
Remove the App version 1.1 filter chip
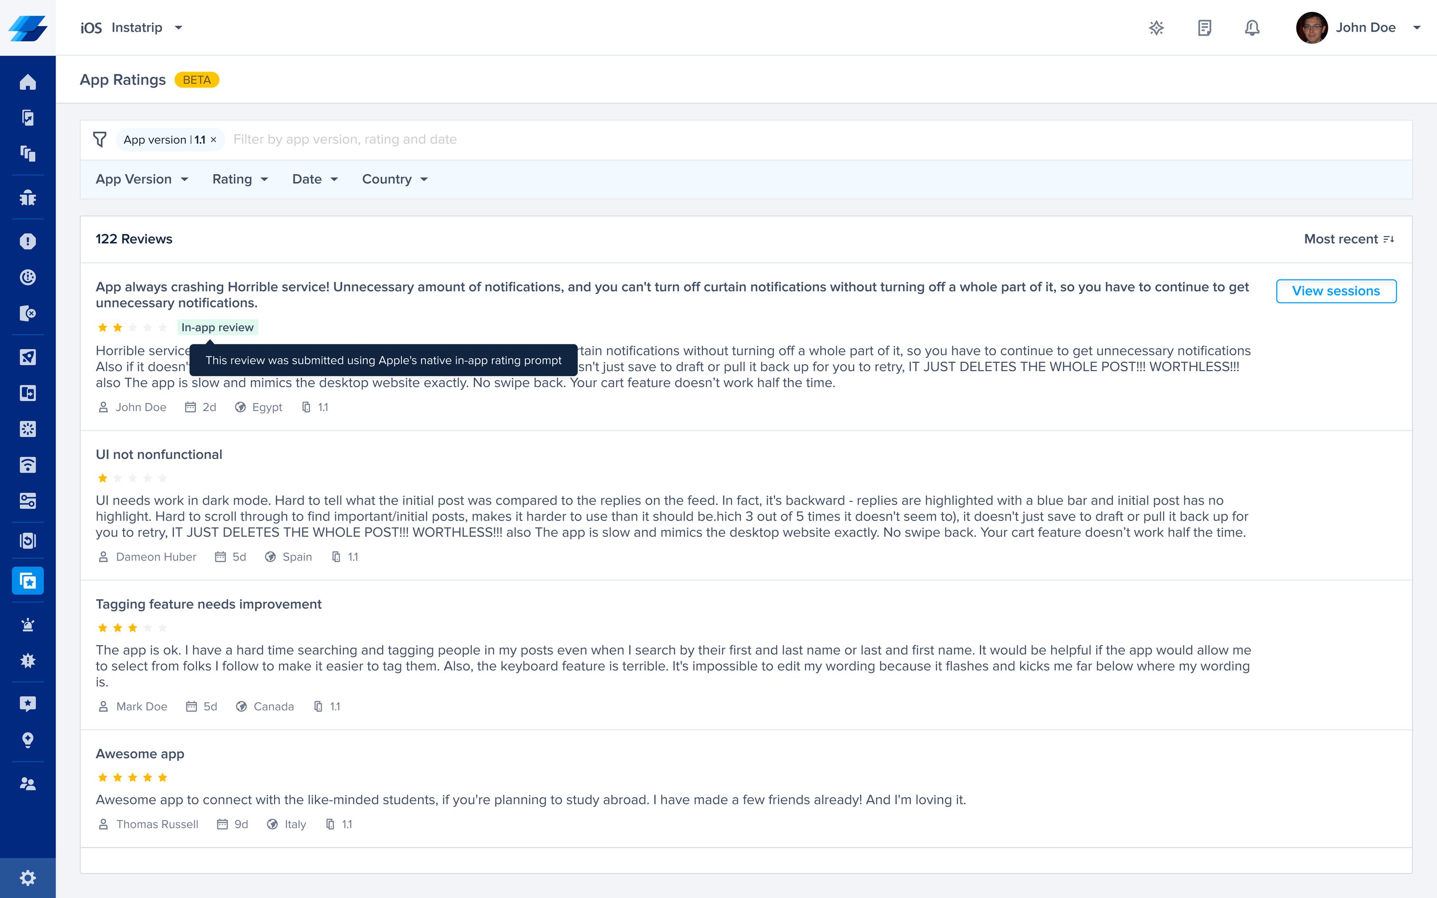click(214, 140)
